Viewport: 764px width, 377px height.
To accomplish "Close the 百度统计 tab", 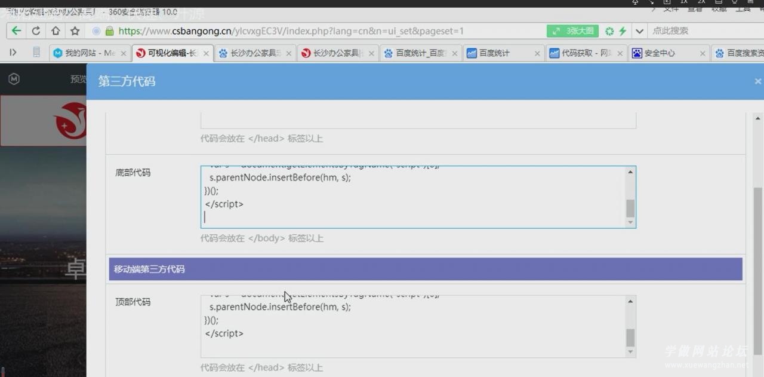I will pos(537,53).
